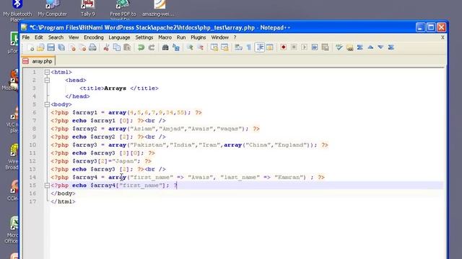Select Free PDF to Word desktop shortcut
462x259 pixels.
(x=123, y=10)
